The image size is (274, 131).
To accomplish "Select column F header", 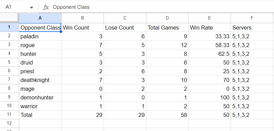I will 252,18.
